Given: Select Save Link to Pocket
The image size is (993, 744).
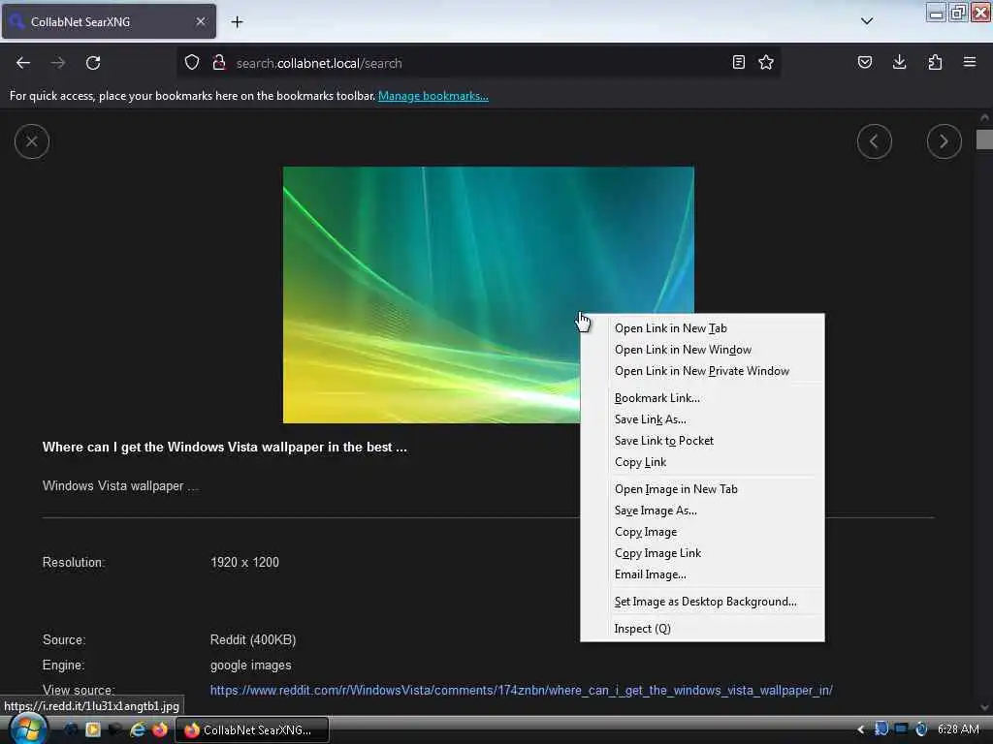Looking at the screenshot, I should click(702, 441).
